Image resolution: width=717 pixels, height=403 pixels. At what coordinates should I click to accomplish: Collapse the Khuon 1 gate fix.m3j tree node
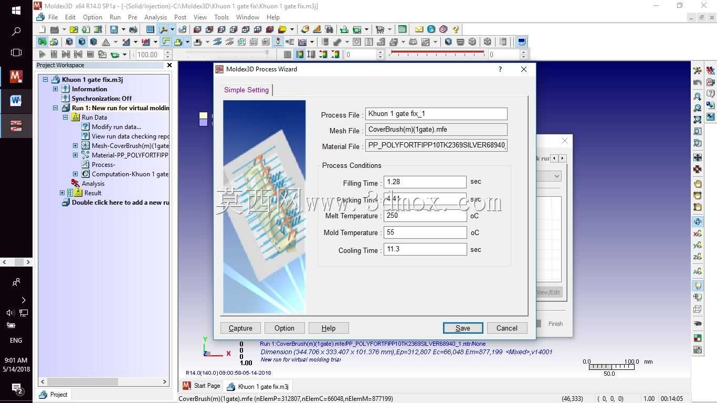(x=45, y=80)
